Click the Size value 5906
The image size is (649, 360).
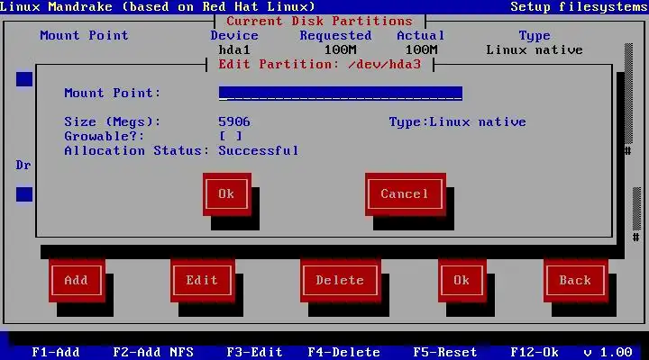click(234, 121)
